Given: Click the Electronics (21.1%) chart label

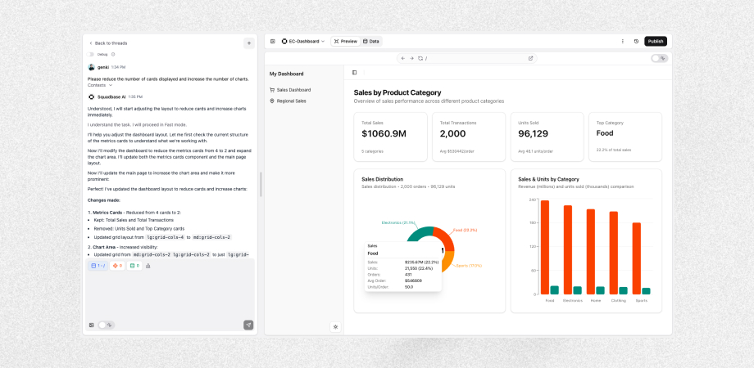Looking at the screenshot, I should click(398, 222).
